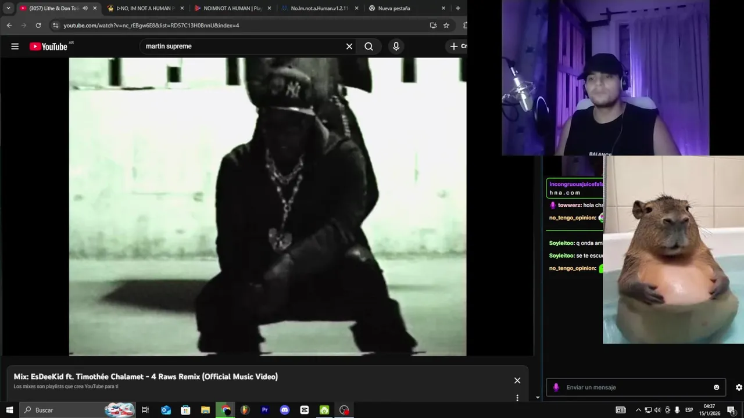Click the taskbar 'Buscar' search box

[78, 410]
